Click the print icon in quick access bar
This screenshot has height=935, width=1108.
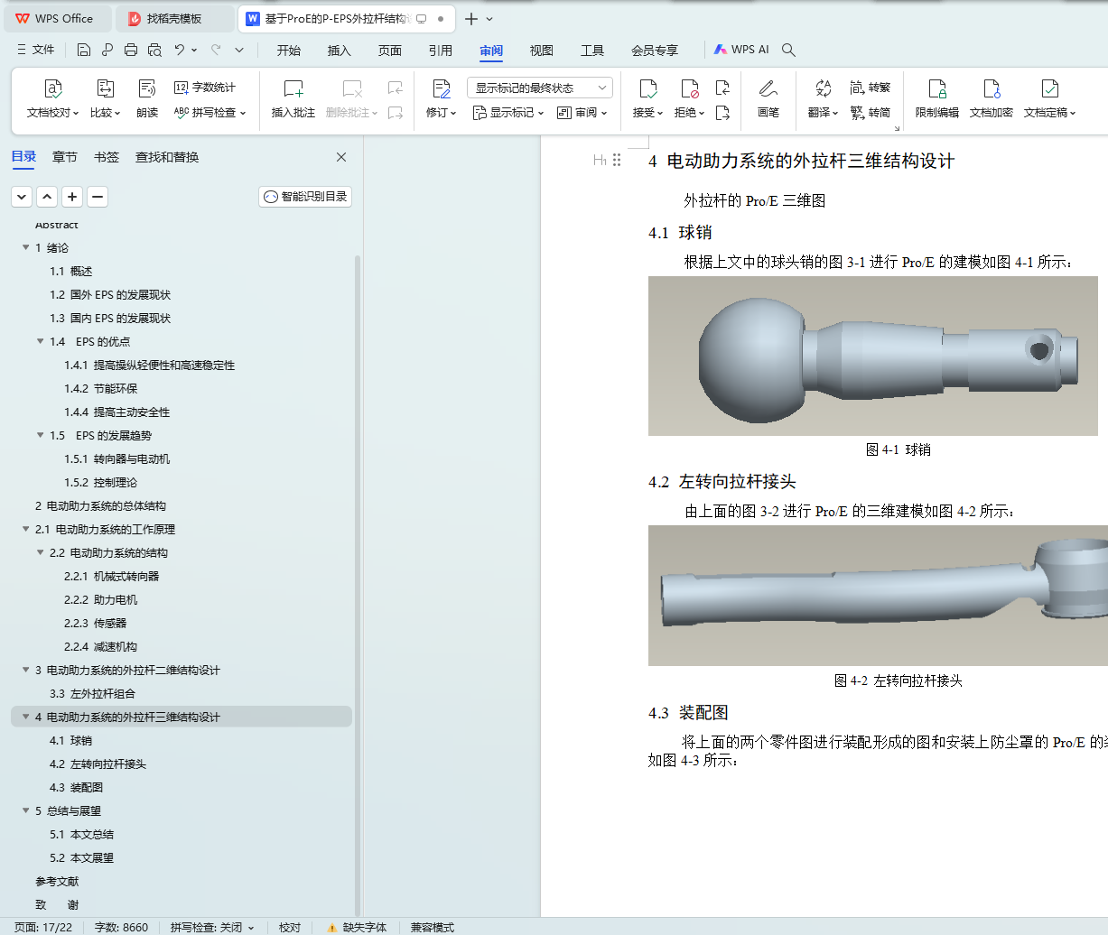click(x=131, y=50)
